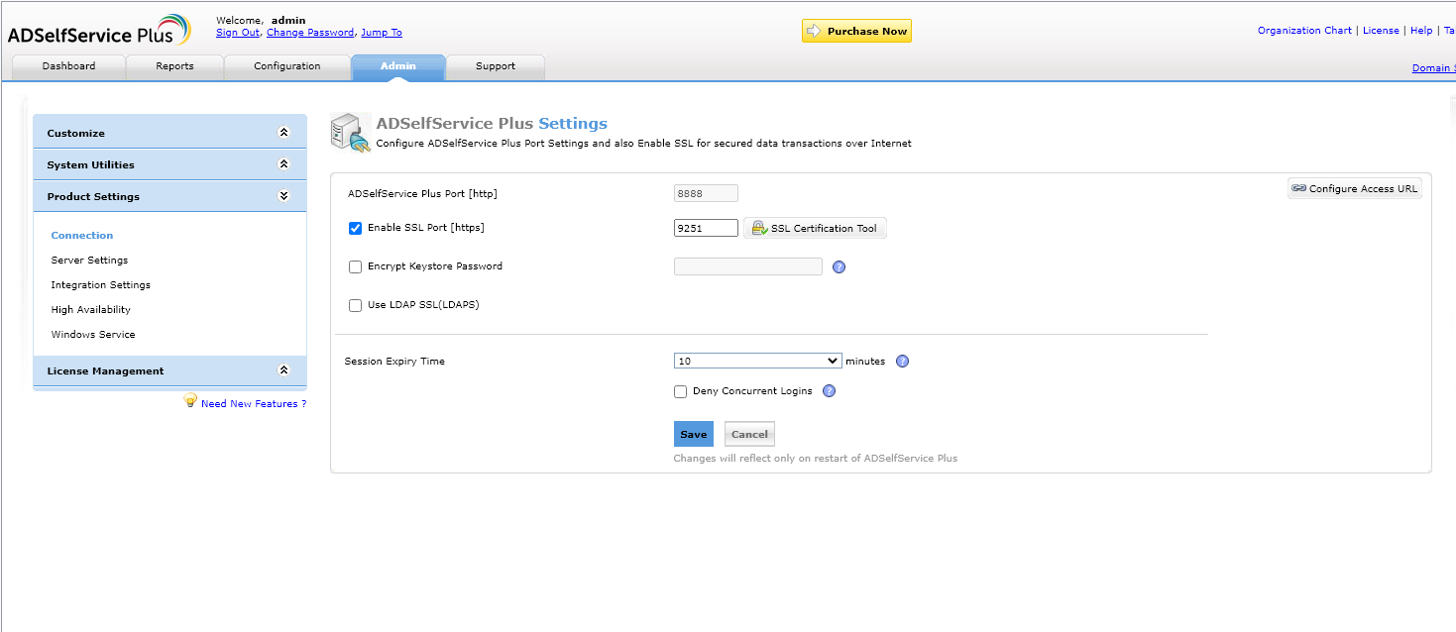Click the server icon beside ADSelfService Plus Settings
Image resolution: width=1456 pixels, height=632 pixels.
click(349, 131)
